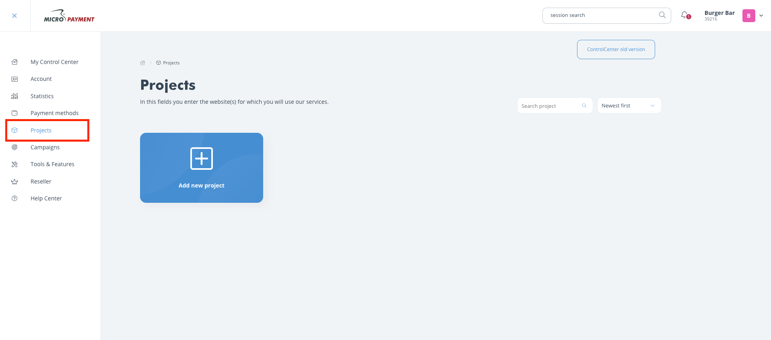
Task: Click the Statistics chart icon
Action: pos(14,96)
